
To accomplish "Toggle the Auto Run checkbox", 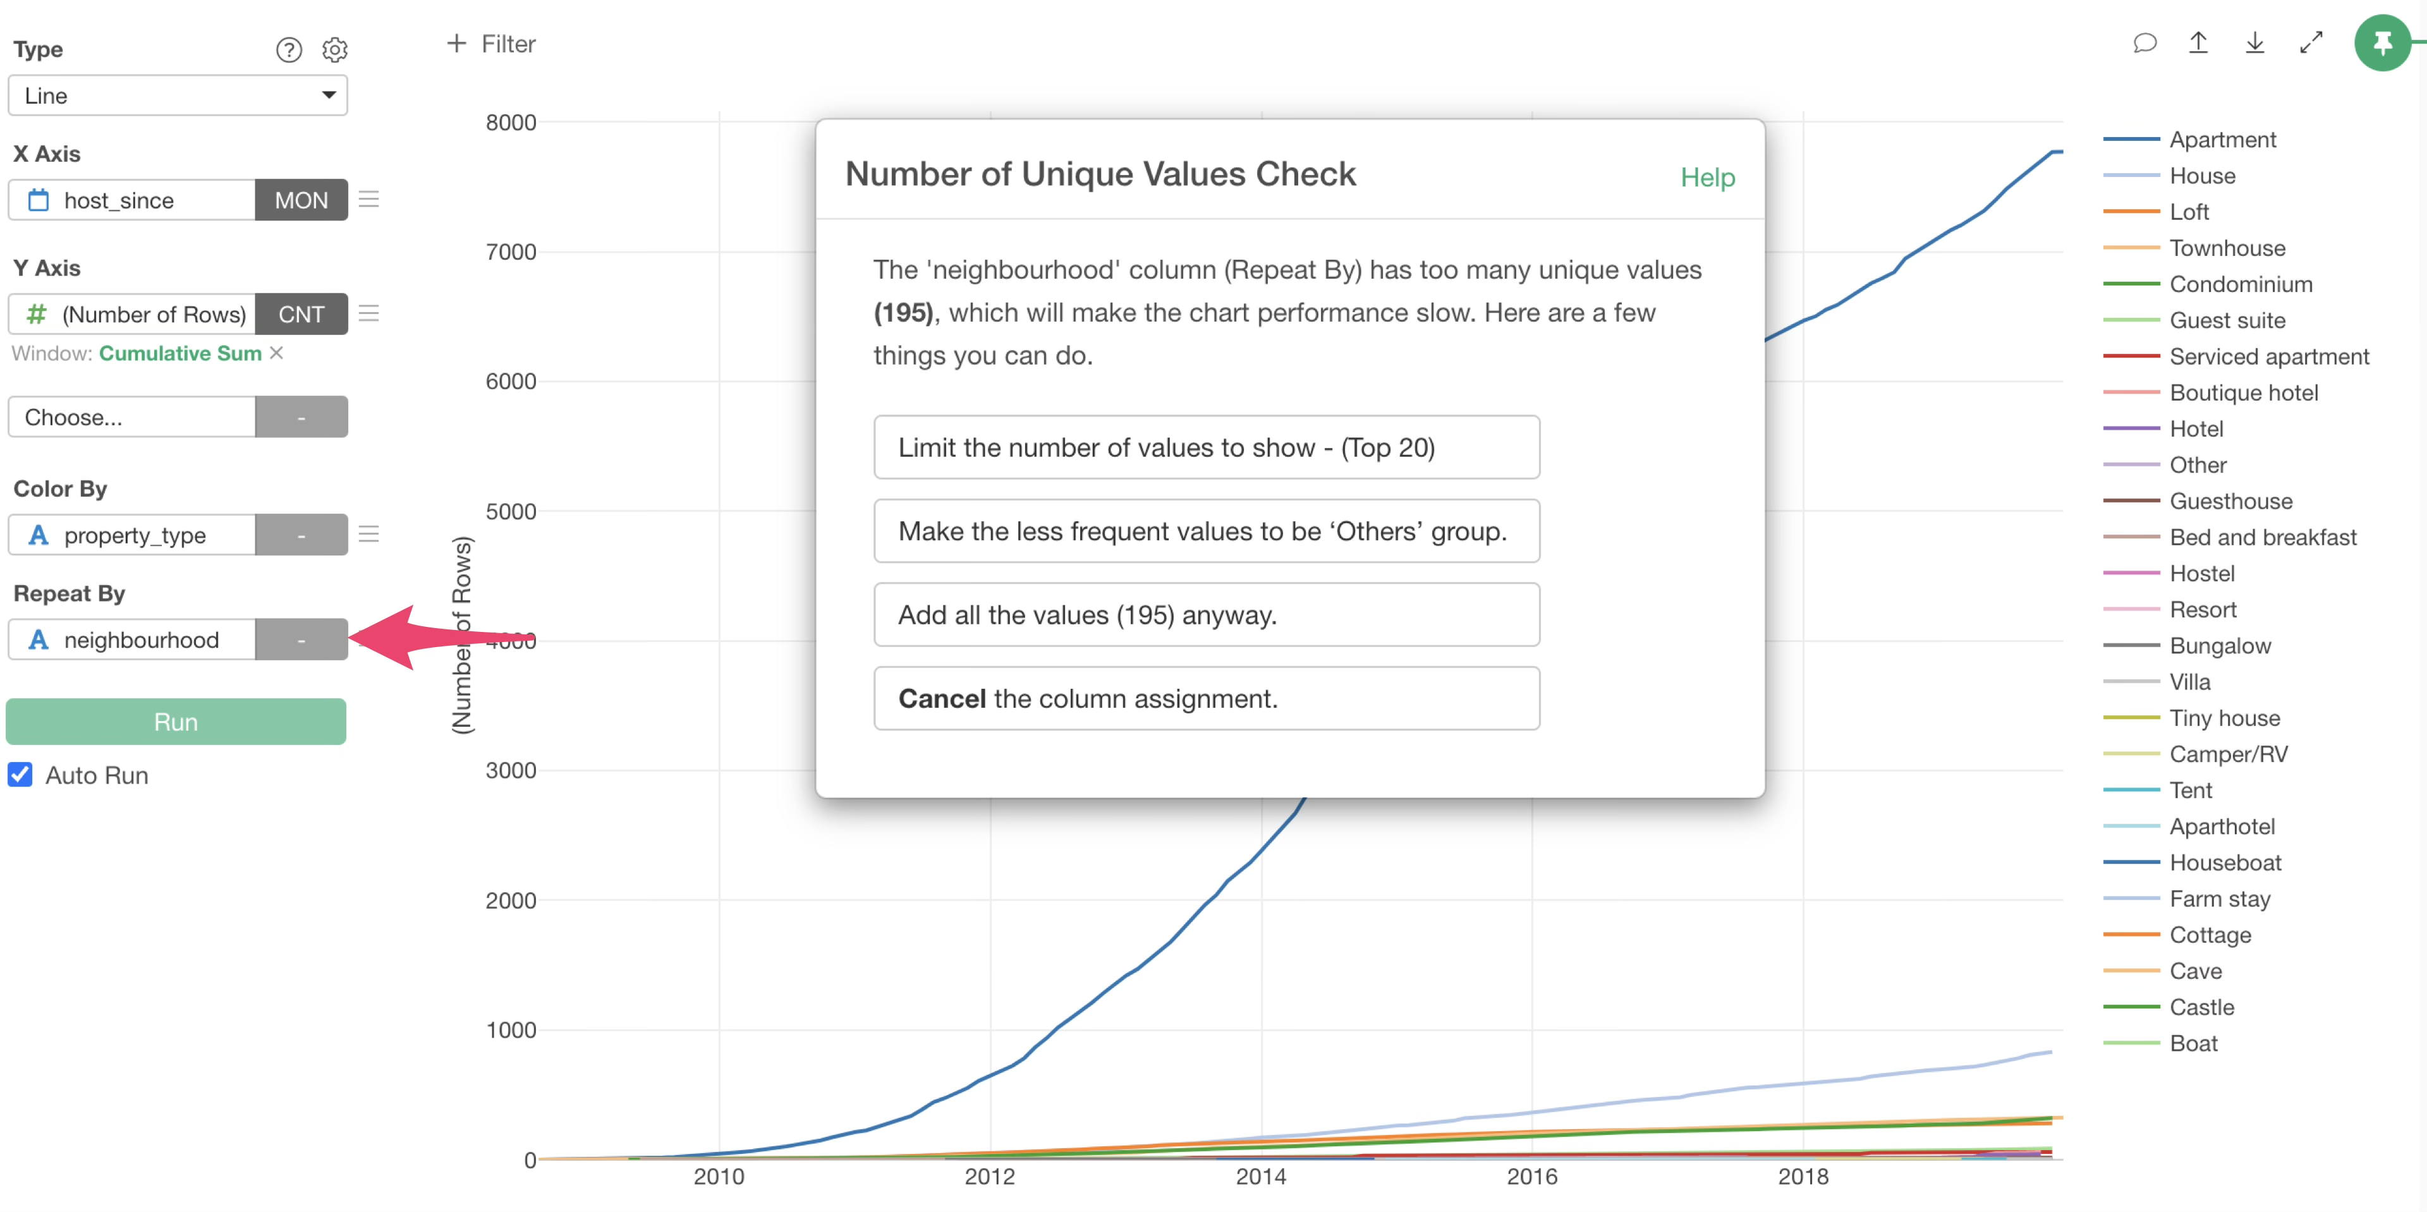I will pos(21,775).
